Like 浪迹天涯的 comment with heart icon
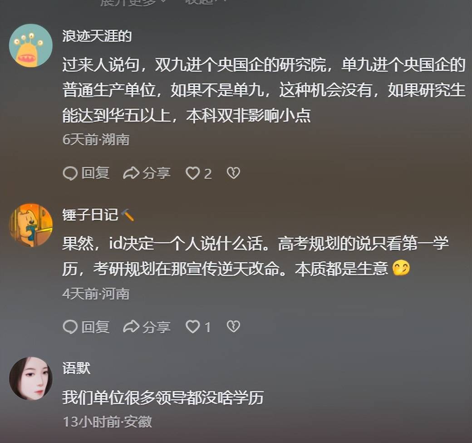 coord(192,173)
